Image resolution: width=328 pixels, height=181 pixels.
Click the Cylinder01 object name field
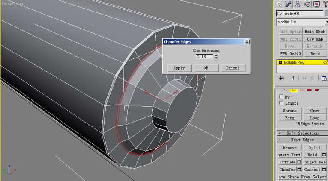coord(300,14)
